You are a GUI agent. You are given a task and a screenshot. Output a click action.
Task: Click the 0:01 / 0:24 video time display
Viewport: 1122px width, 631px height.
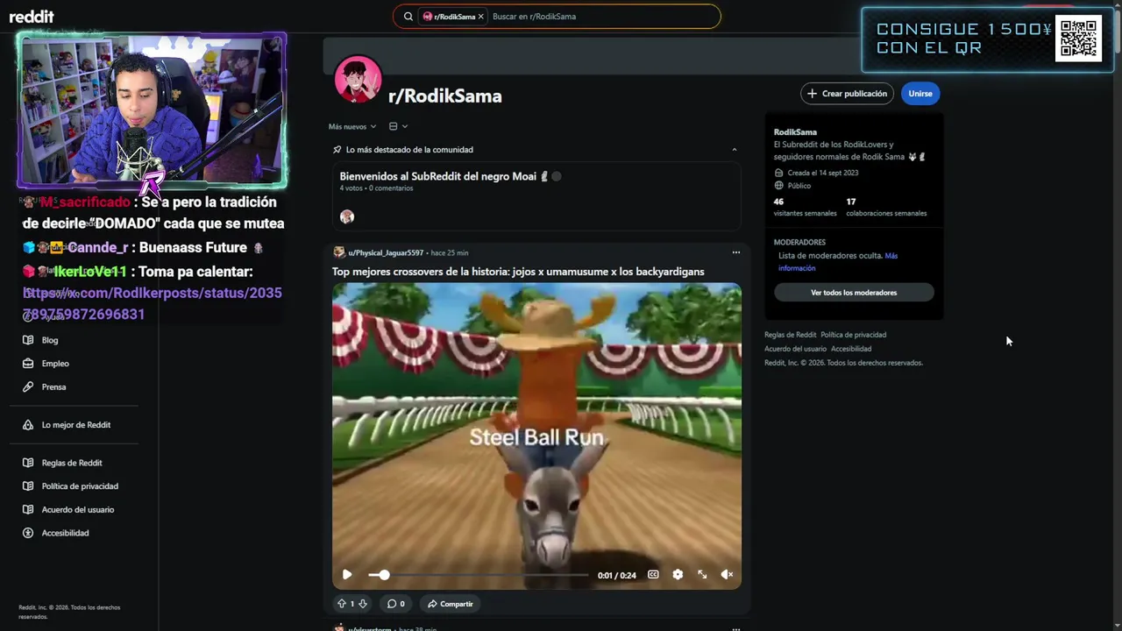coord(617,576)
